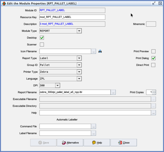Click the Close button at bottom
The width and height of the screenshot is (164, 152).
(x=124, y=143)
